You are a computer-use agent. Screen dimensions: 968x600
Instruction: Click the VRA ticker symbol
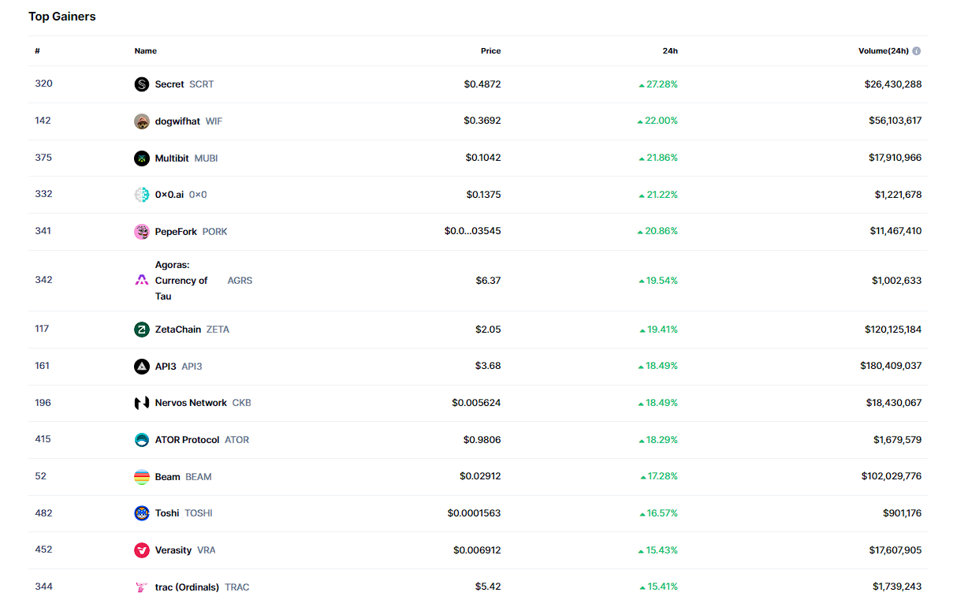[207, 550]
